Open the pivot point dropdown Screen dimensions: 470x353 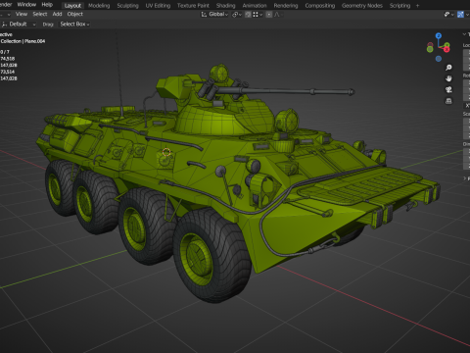click(x=237, y=15)
